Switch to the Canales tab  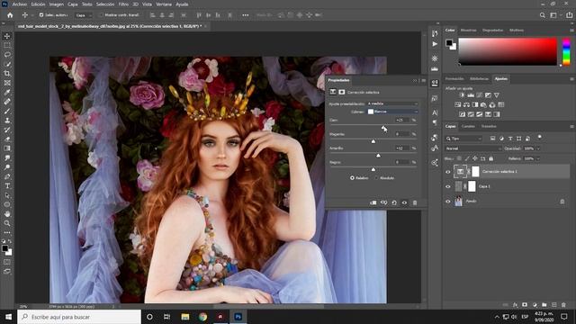click(x=468, y=126)
